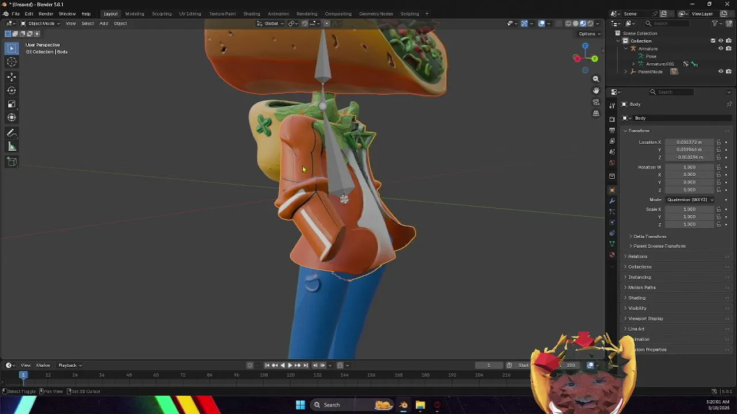
Task: Open the Output properties tab
Action: pos(612,130)
